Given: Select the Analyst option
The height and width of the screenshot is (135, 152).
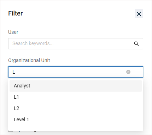Looking at the screenshot, I should [76, 86].
